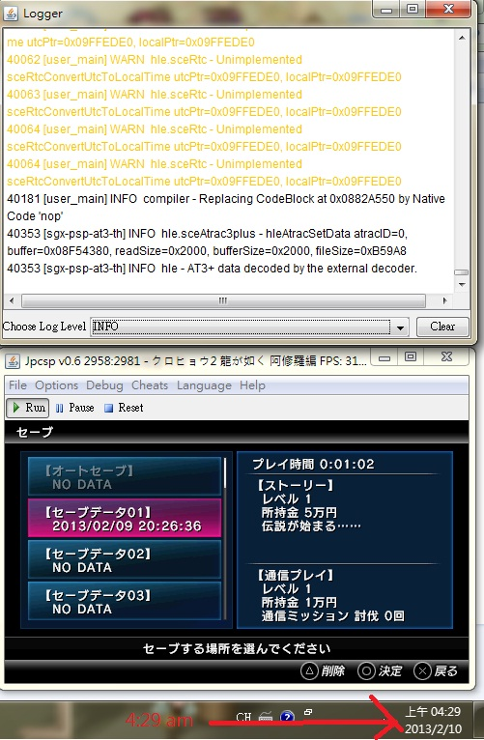Click the Run play button
Screen dimensions: 484x740
click(28, 408)
